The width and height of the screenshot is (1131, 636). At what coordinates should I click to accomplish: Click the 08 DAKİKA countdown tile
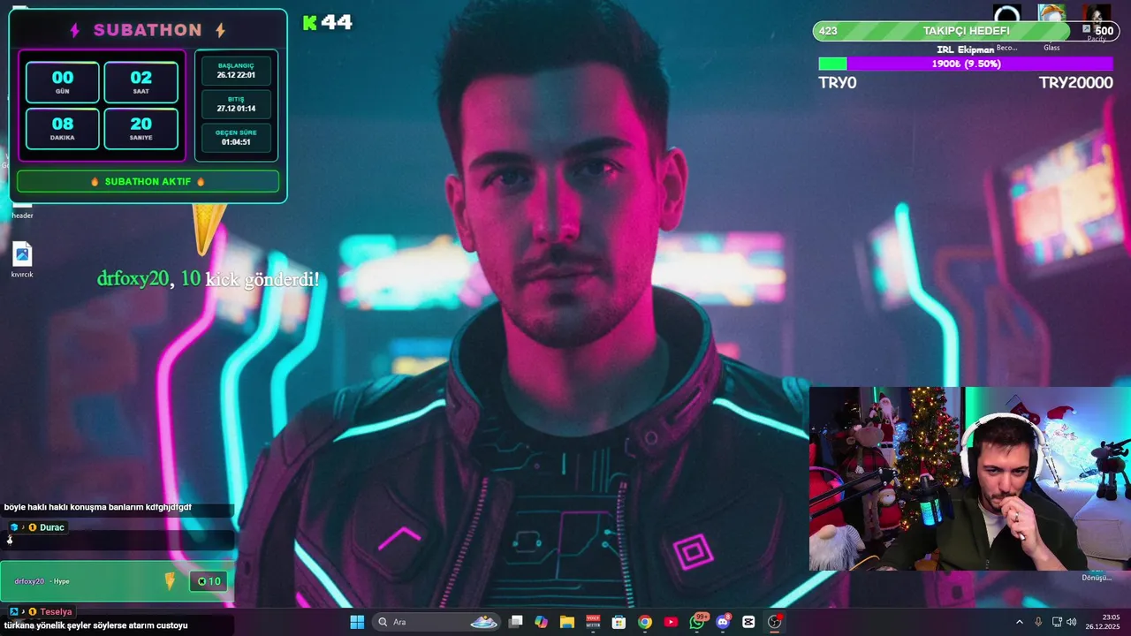pos(63,129)
